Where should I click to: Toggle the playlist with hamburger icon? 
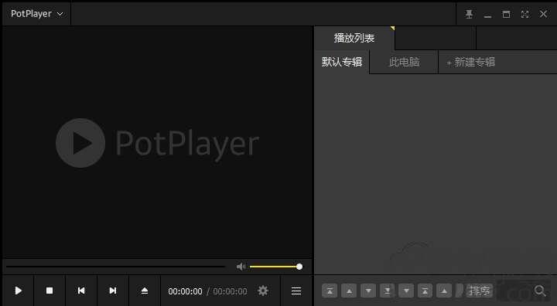point(296,291)
